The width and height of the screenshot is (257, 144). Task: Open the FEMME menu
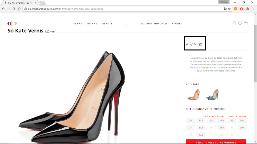coord(78,24)
